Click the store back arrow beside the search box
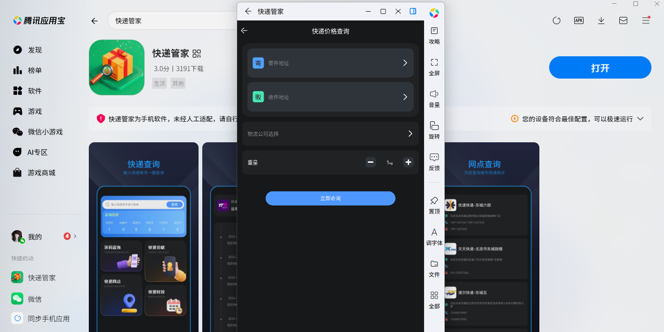Screen dimensions: 664x332 point(94,21)
